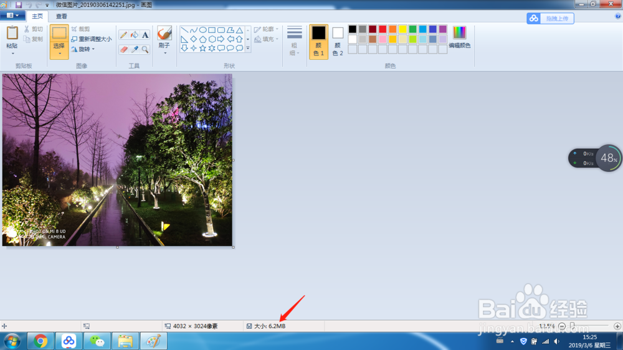Open the Paint Help icon
The width and height of the screenshot is (623, 350).
pos(617,16)
